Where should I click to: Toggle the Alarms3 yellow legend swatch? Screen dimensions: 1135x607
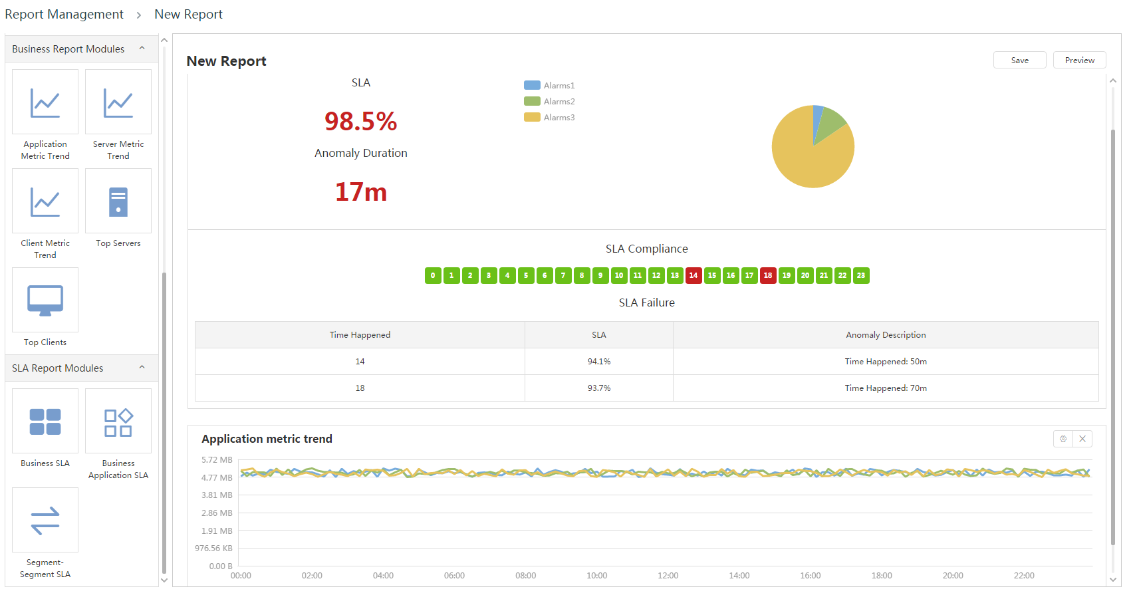tap(532, 117)
